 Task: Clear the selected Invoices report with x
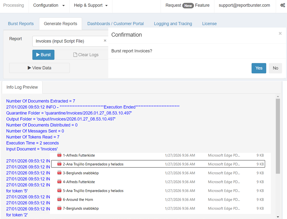pos(105,41)
